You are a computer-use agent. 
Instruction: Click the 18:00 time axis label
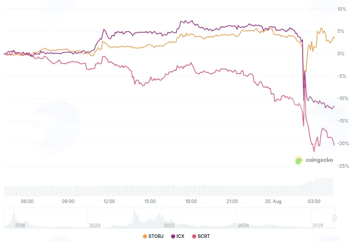pyautogui.click(x=191, y=202)
